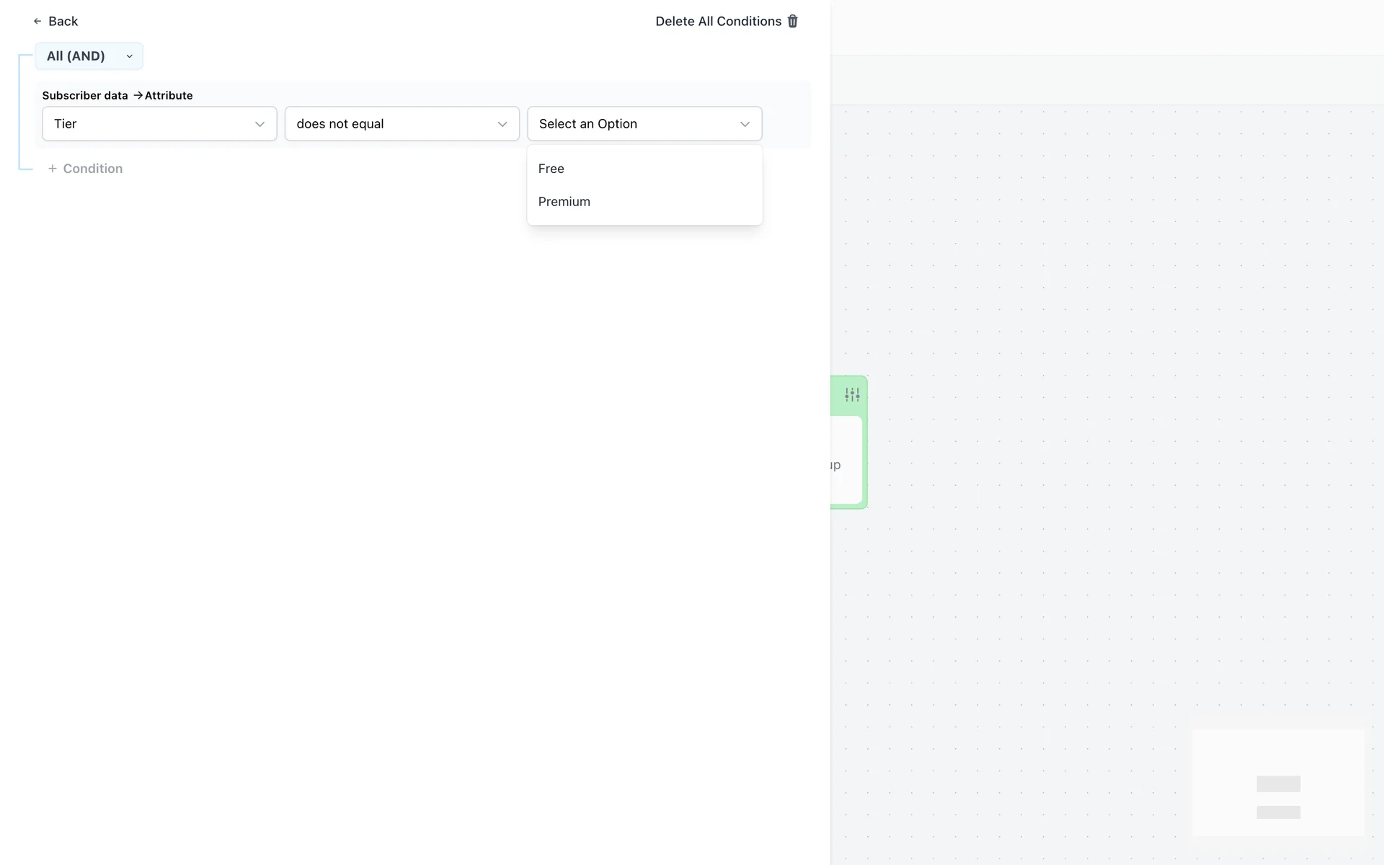Choose Premium from the options list
The width and height of the screenshot is (1384, 865).
click(564, 202)
